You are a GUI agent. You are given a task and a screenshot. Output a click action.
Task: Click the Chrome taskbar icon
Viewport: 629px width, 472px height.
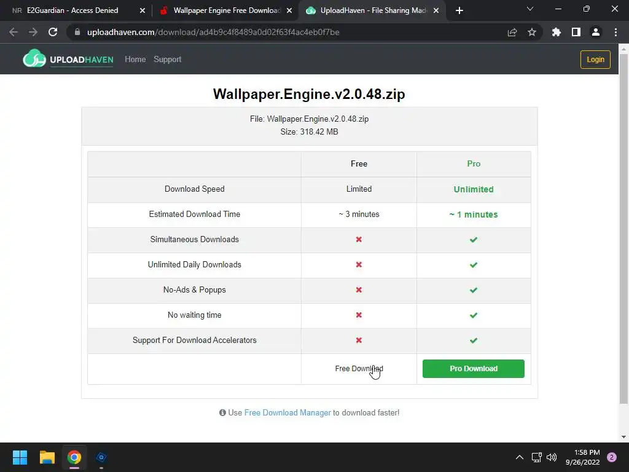74,457
